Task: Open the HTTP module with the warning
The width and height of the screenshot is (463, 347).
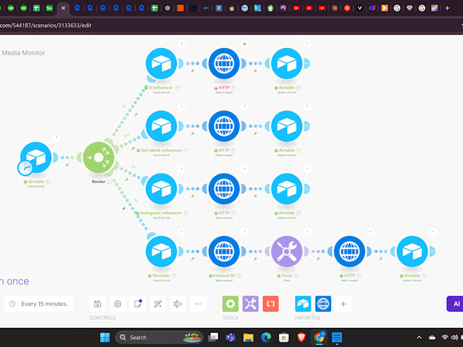Action: click(224, 64)
